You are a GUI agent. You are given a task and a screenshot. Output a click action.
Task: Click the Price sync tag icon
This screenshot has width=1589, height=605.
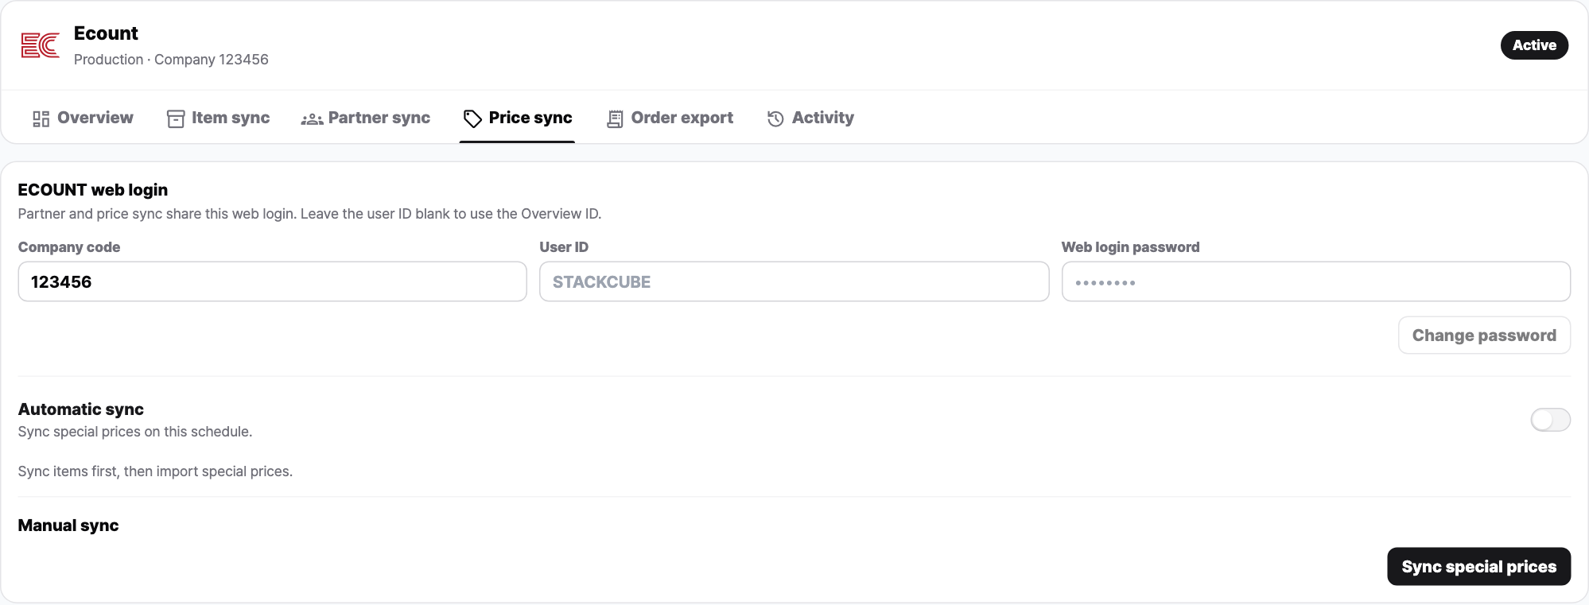472,118
